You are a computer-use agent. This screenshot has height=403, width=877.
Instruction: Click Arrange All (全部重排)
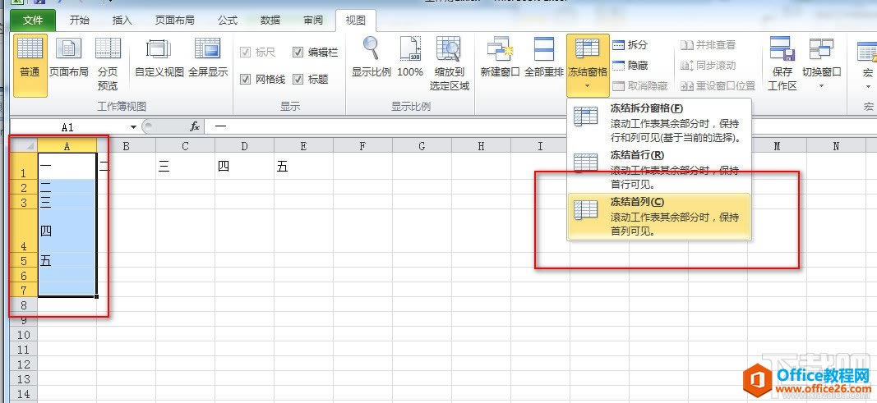pos(543,58)
